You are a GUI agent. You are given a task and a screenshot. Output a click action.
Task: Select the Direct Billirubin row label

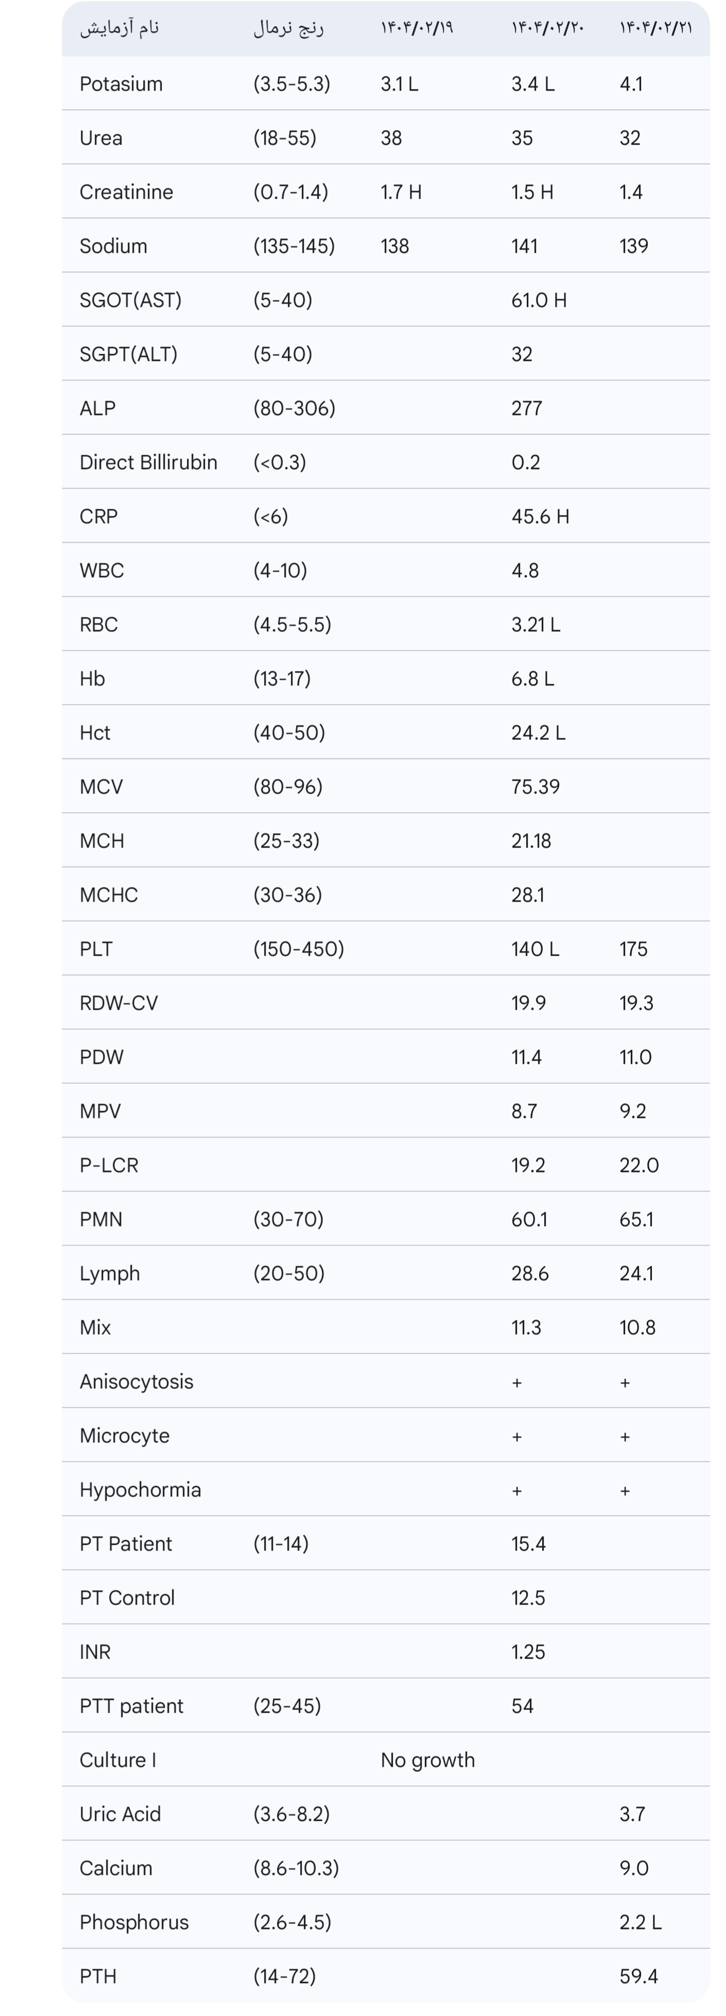(149, 462)
